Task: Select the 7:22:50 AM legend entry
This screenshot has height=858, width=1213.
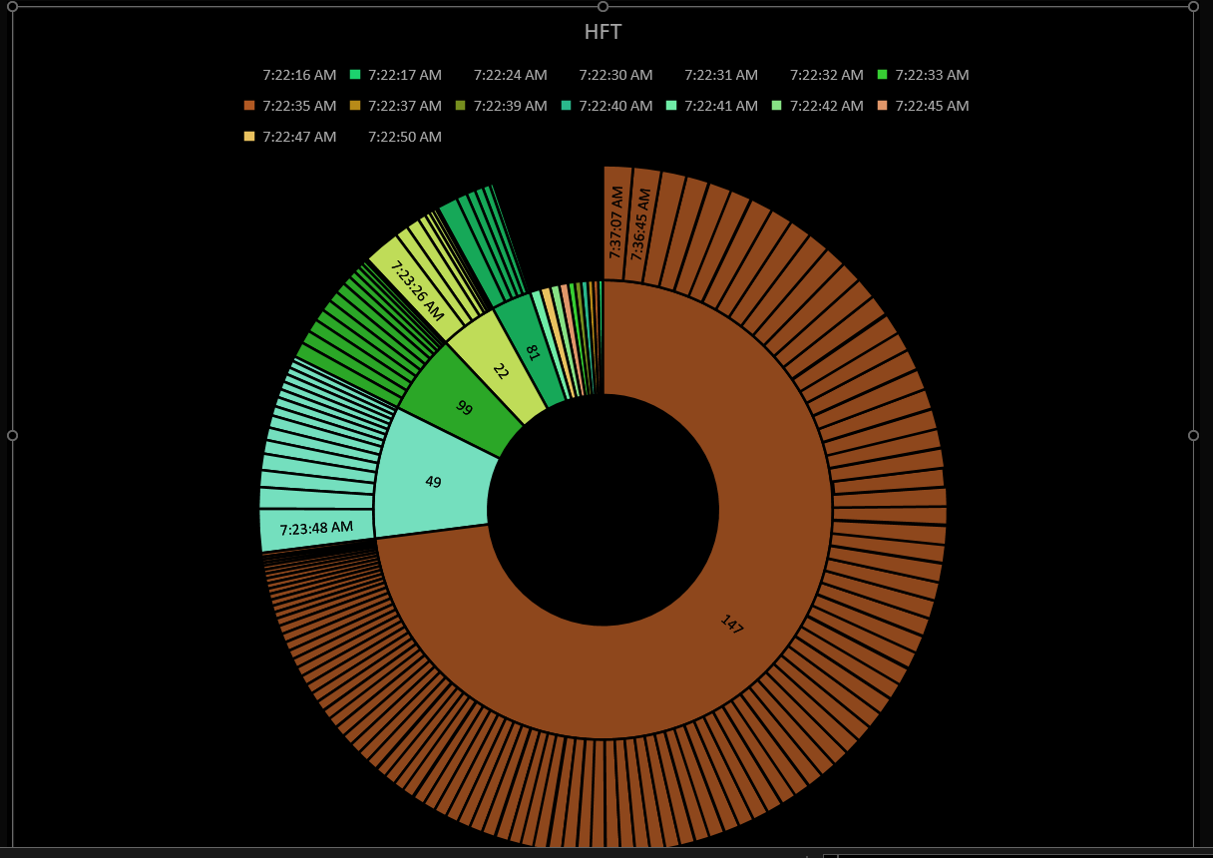Action: (x=404, y=137)
